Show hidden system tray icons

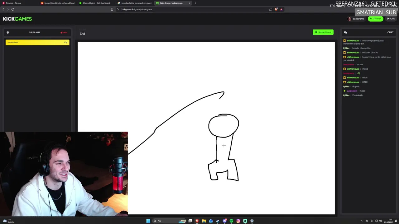[362, 221]
